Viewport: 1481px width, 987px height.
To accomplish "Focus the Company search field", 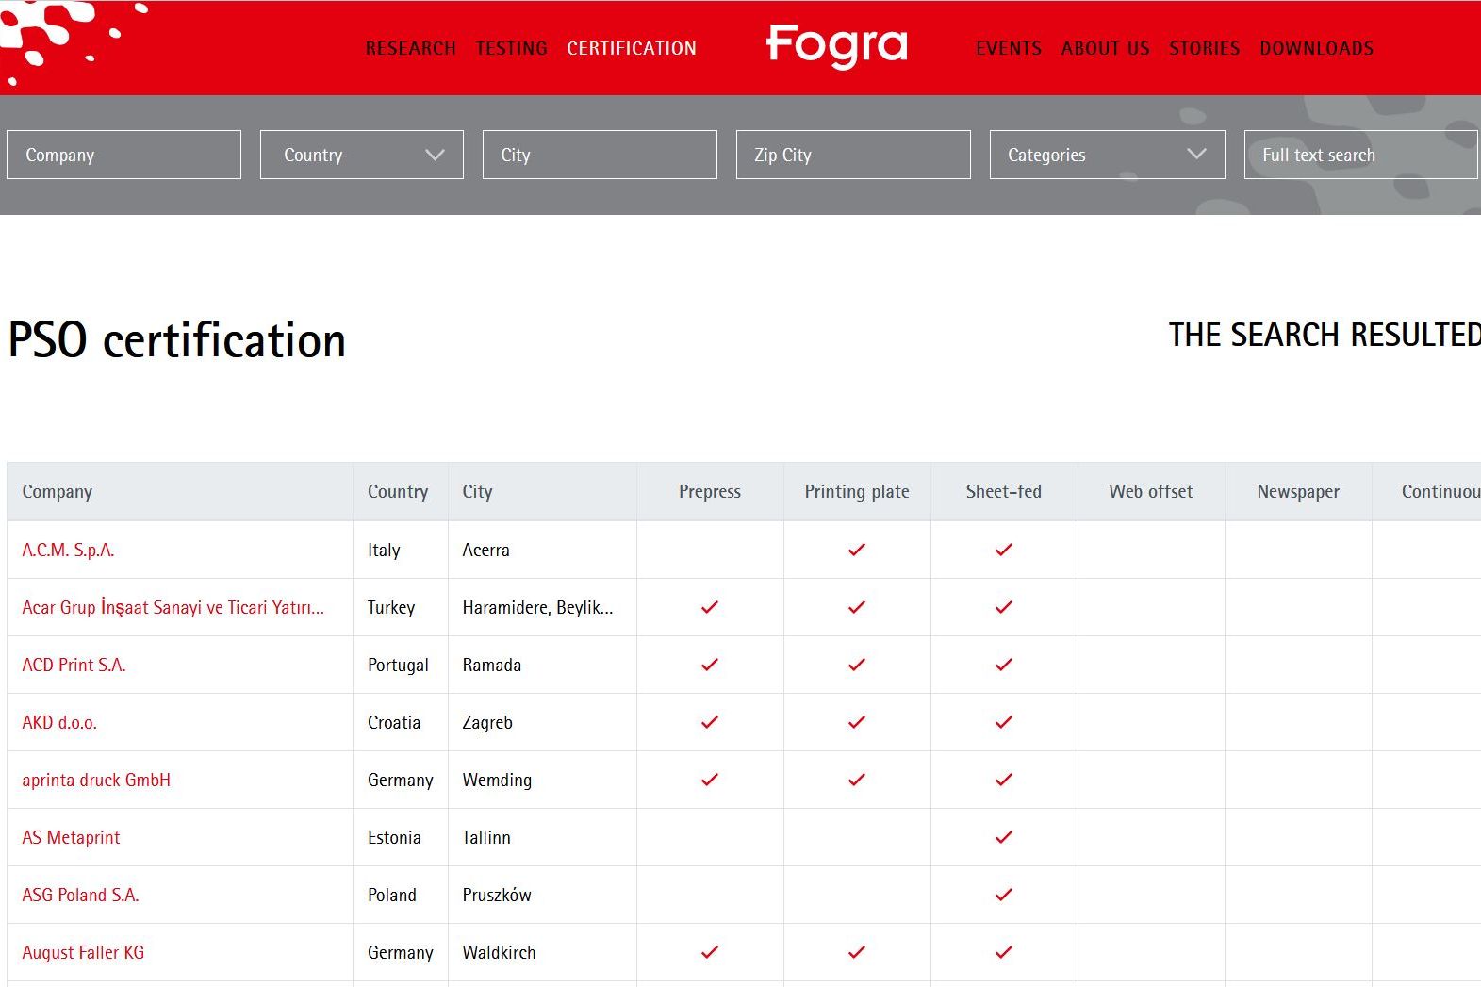I will tap(123, 155).
